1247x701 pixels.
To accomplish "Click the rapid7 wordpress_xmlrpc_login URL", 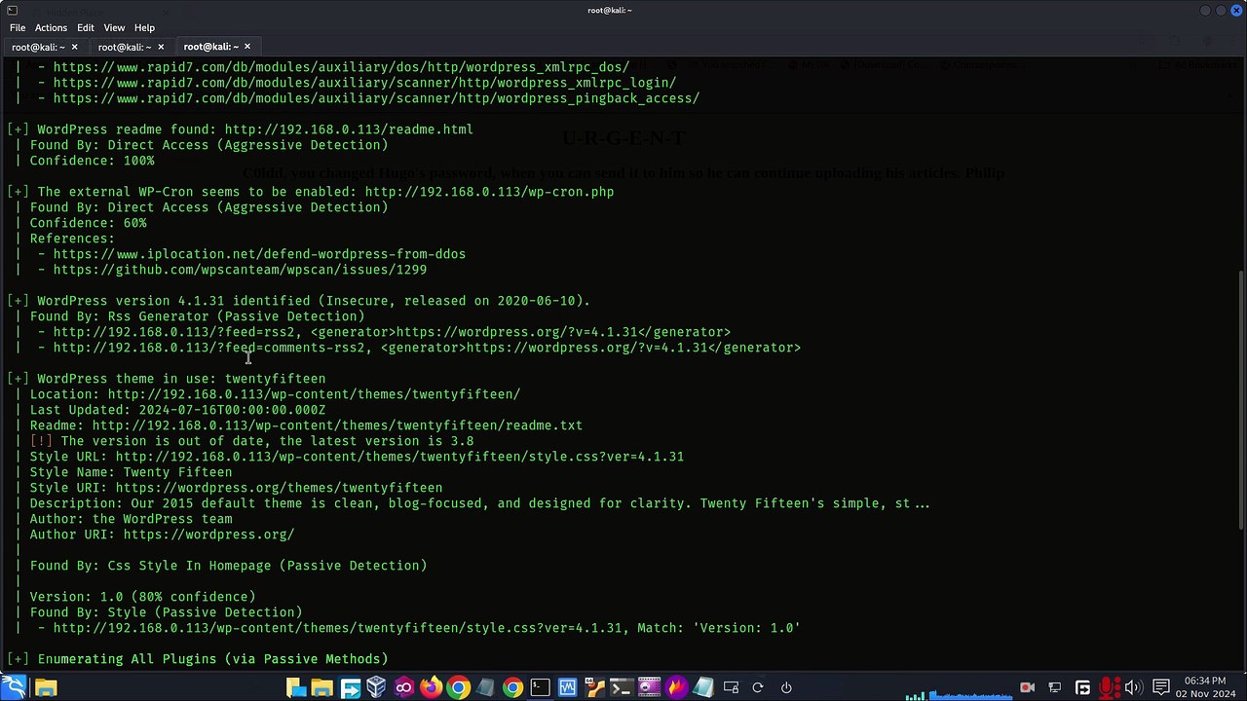I will pyautogui.click(x=364, y=83).
